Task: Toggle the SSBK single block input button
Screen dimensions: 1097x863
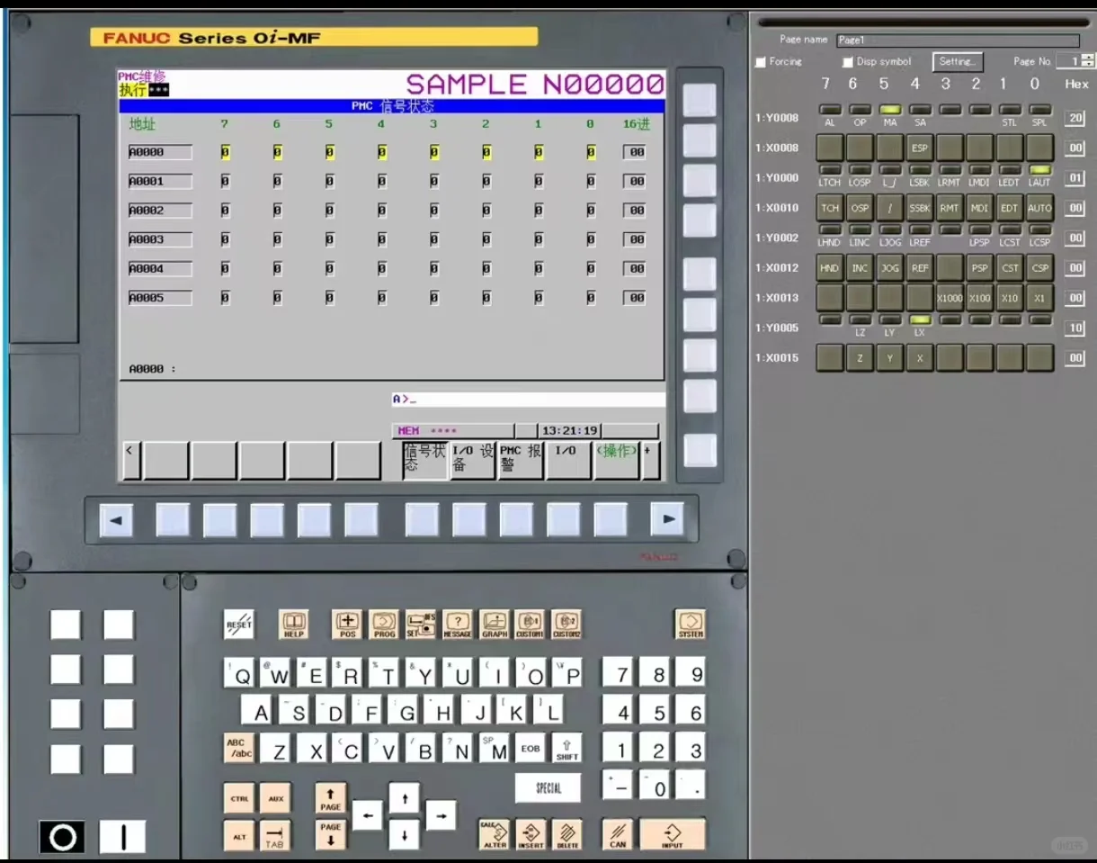Action: click(x=919, y=208)
